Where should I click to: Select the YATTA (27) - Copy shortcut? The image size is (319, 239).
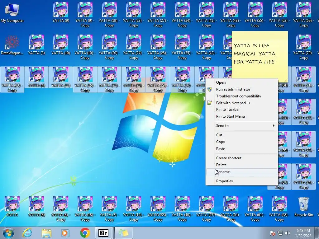click(158, 15)
